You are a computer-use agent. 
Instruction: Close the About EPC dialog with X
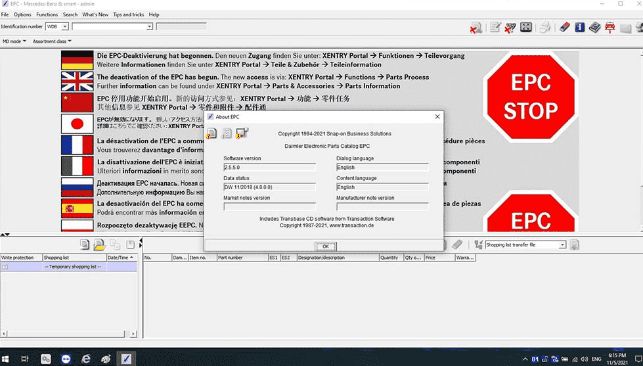(x=437, y=116)
